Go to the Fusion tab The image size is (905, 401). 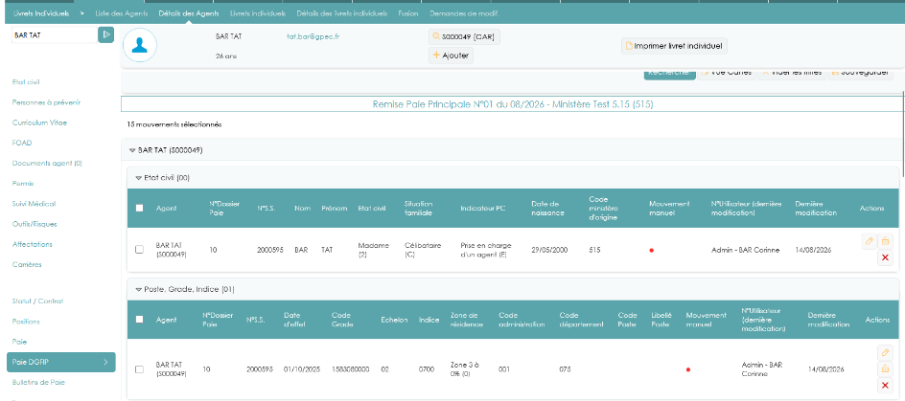click(x=408, y=13)
